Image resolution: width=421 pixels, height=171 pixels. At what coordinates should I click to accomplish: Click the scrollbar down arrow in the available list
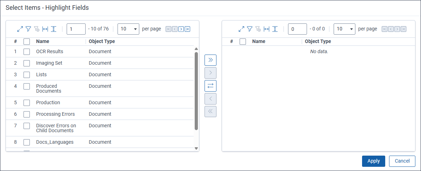click(x=196, y=149)
